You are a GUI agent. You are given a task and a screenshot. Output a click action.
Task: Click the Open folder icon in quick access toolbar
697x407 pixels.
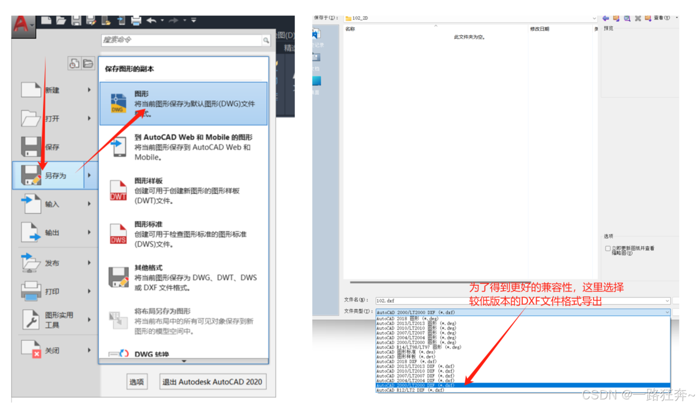(x=61, y=20)
